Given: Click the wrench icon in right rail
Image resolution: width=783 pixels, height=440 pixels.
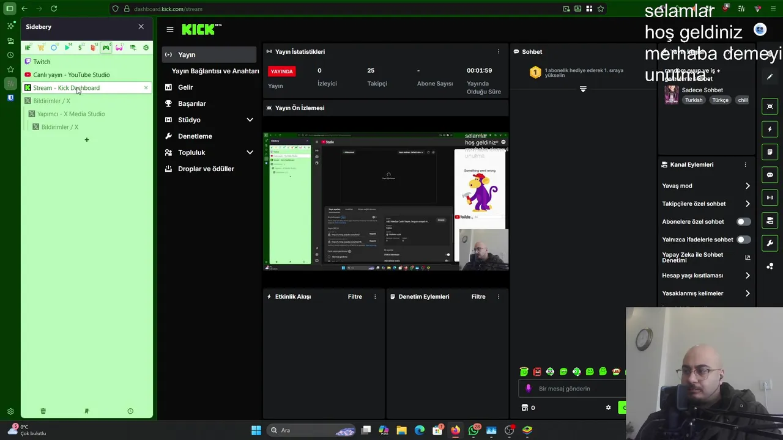Looking at the screenshot, I should [x=770, y=243].
